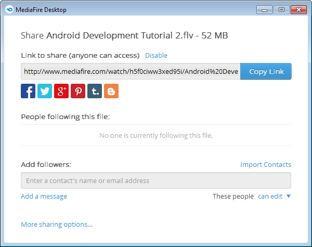Copy the share link with Copy Link
The width and height of the screenshot is (312, 247).
(266, 71)
